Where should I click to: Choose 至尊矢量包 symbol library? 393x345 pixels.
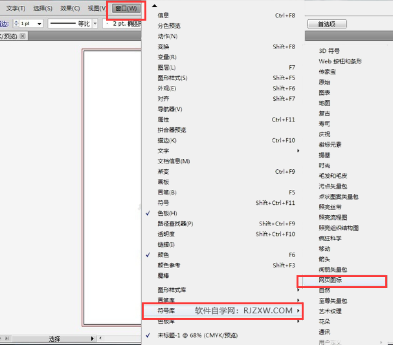pyautogui.click(x=333, y=301)
